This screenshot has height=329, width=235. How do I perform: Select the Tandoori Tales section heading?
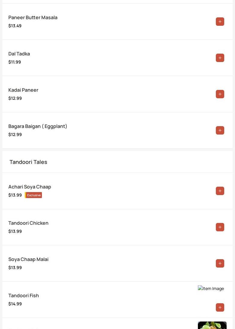coord(28,162)
